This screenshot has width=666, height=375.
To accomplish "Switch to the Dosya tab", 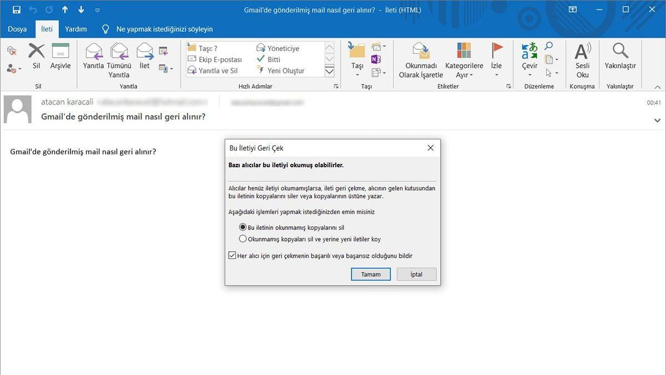I will click(x=17, y=28).
